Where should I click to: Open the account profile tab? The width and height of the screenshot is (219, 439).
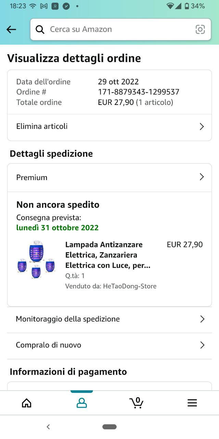81,403
